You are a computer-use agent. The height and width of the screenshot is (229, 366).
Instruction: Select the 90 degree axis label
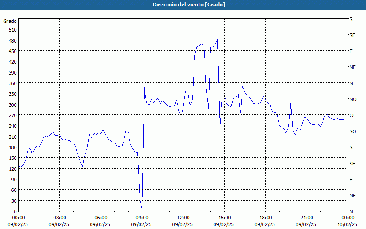[14, 180]
